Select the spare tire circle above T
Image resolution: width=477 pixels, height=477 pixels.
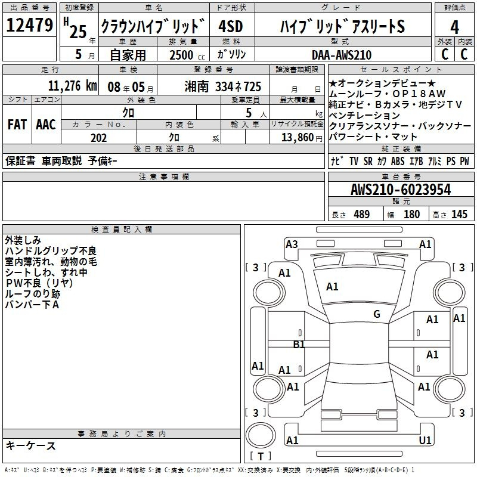click(261, 435)
